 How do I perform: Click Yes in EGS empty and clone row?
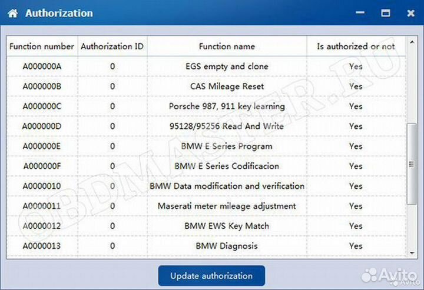click(356, 66)
